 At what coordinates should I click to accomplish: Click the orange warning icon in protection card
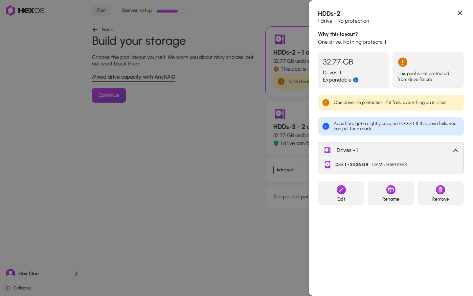tap(403, 62)
